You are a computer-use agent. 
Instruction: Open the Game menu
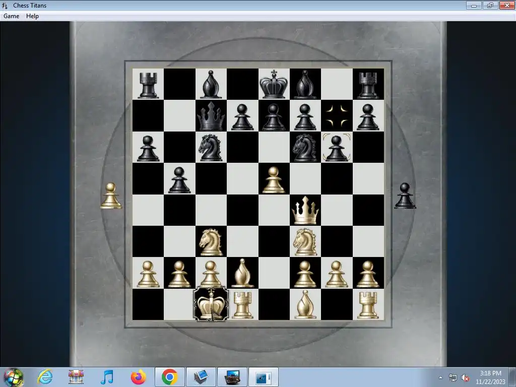coord(11,16)
